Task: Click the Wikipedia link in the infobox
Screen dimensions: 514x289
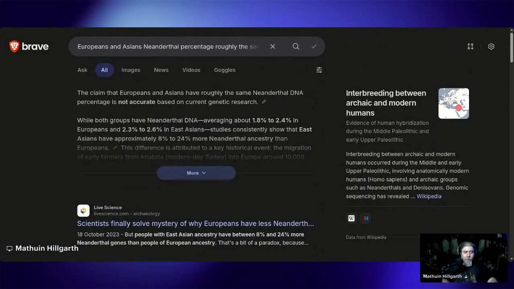Action: point(429,196)
